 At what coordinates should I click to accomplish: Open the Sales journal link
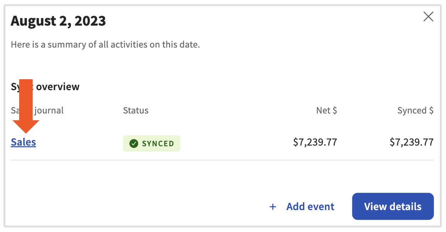tap(23, 142)
